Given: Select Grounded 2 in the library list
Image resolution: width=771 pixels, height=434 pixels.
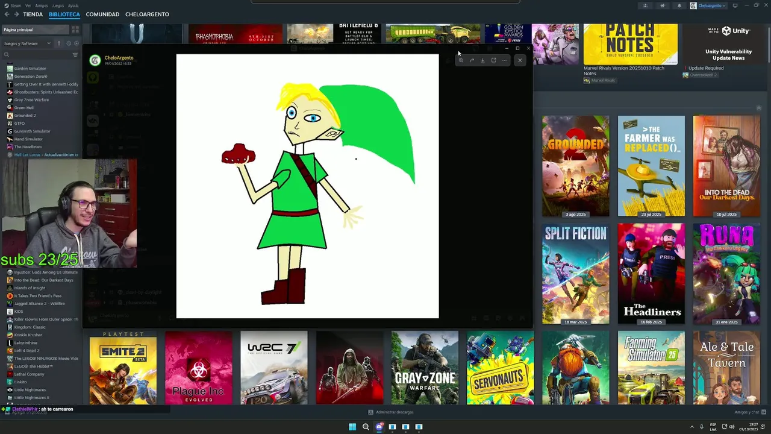Looking at the screenshot, I should click(x=25, y=116).
